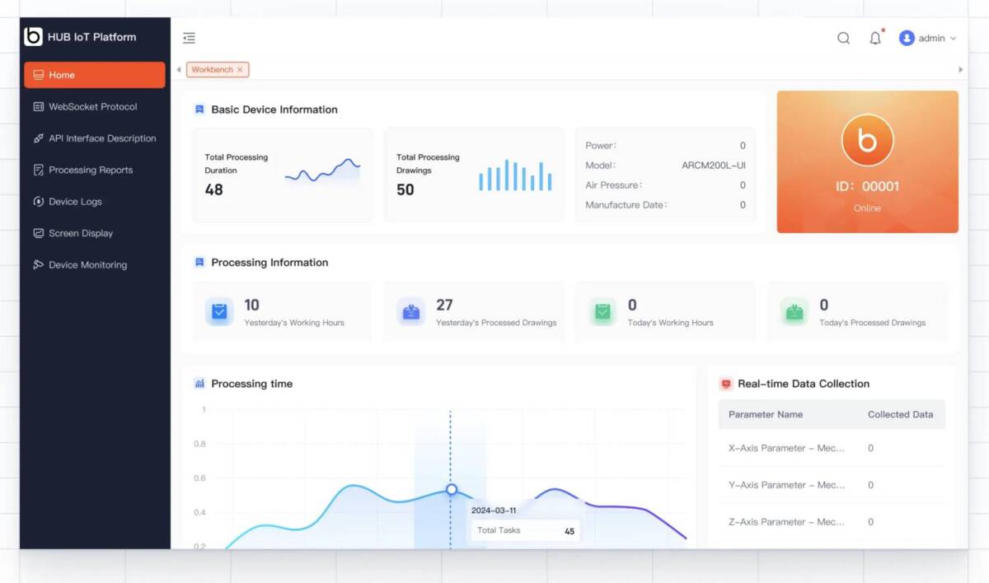The height and width of the screenshot is (583, 989).
Task: Click Today's Working Hours green icon
Action: tap(602, 311)
